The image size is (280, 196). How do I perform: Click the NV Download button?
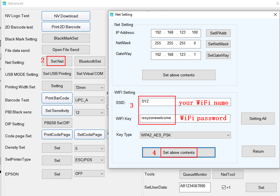click(66, 16)
